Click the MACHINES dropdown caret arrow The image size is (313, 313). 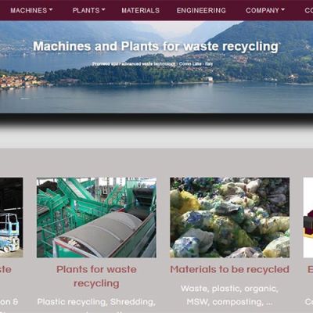pos(51,10)
